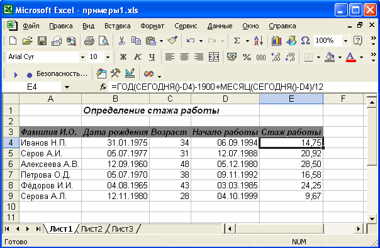Launch the Chart Wizard
The width and height of the screenshot is (380, 248).
(276, 41)
